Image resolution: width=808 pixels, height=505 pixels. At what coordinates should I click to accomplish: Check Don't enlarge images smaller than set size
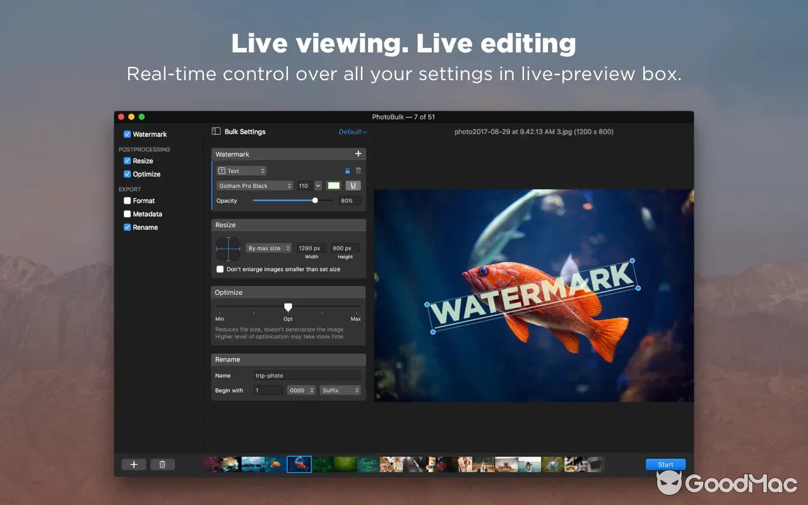tap(220, 269)
